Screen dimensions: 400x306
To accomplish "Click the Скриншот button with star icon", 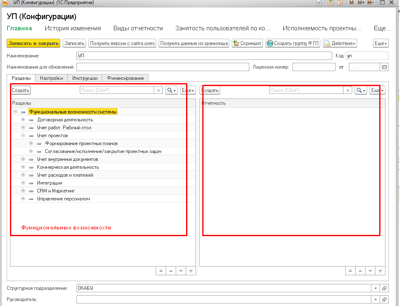I will tap(247, 43).
